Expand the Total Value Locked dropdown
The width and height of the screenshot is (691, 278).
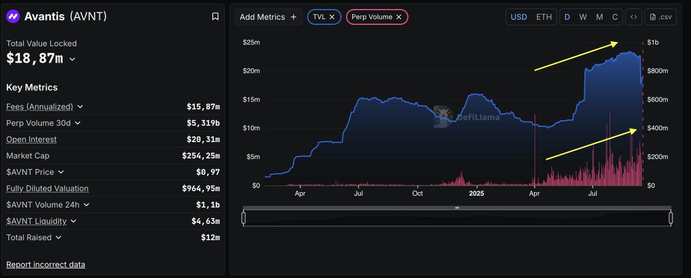pos(72,59)
